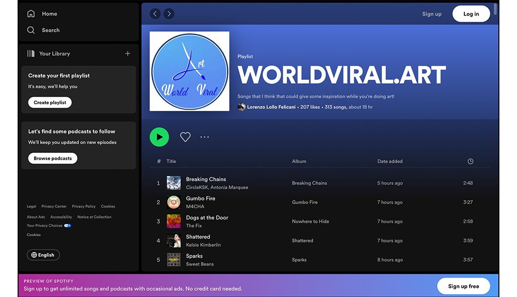Navigate back with the left arrow

(x=155, y=14)
